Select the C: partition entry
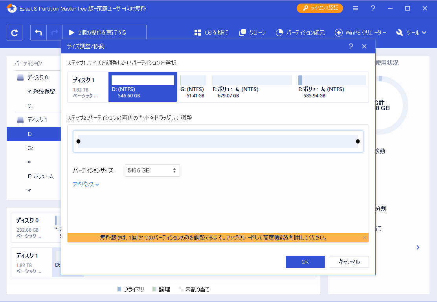Viewport: 437px width, 302px height. tap(30, 106)
